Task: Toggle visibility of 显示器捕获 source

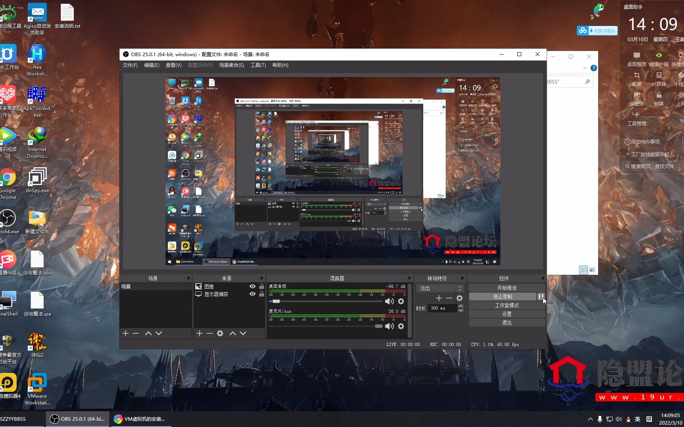Action: pyautogui.click(x=252, y=294)
